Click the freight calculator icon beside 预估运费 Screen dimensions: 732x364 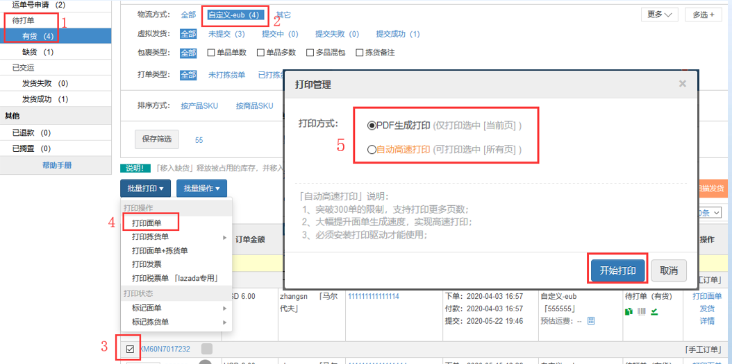[x=591, y=320]
